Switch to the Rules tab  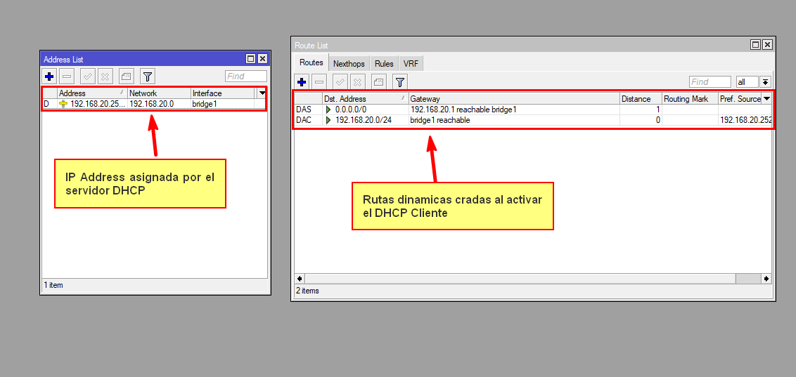pos(384,64)
